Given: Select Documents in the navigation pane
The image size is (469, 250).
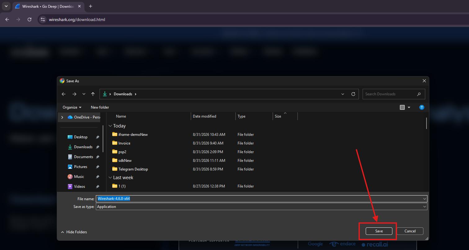Looking at the screenshot, I should 83,157.
